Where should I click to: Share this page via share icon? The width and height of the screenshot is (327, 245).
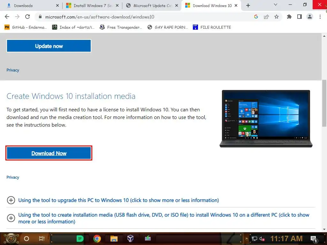coord(266,17)
